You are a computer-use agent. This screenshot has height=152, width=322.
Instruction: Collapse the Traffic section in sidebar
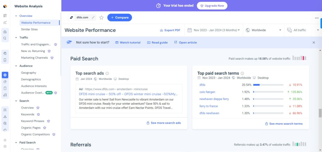[x=16, y=38]
